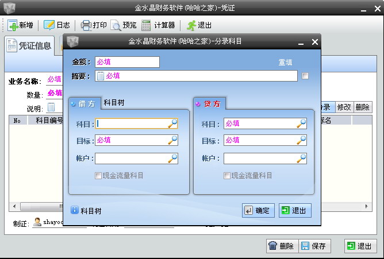Image resolution: width=384 pixels, height=259 pixels.
Task: Close the 分录科目 dialog
Action: tap(315, 42)
